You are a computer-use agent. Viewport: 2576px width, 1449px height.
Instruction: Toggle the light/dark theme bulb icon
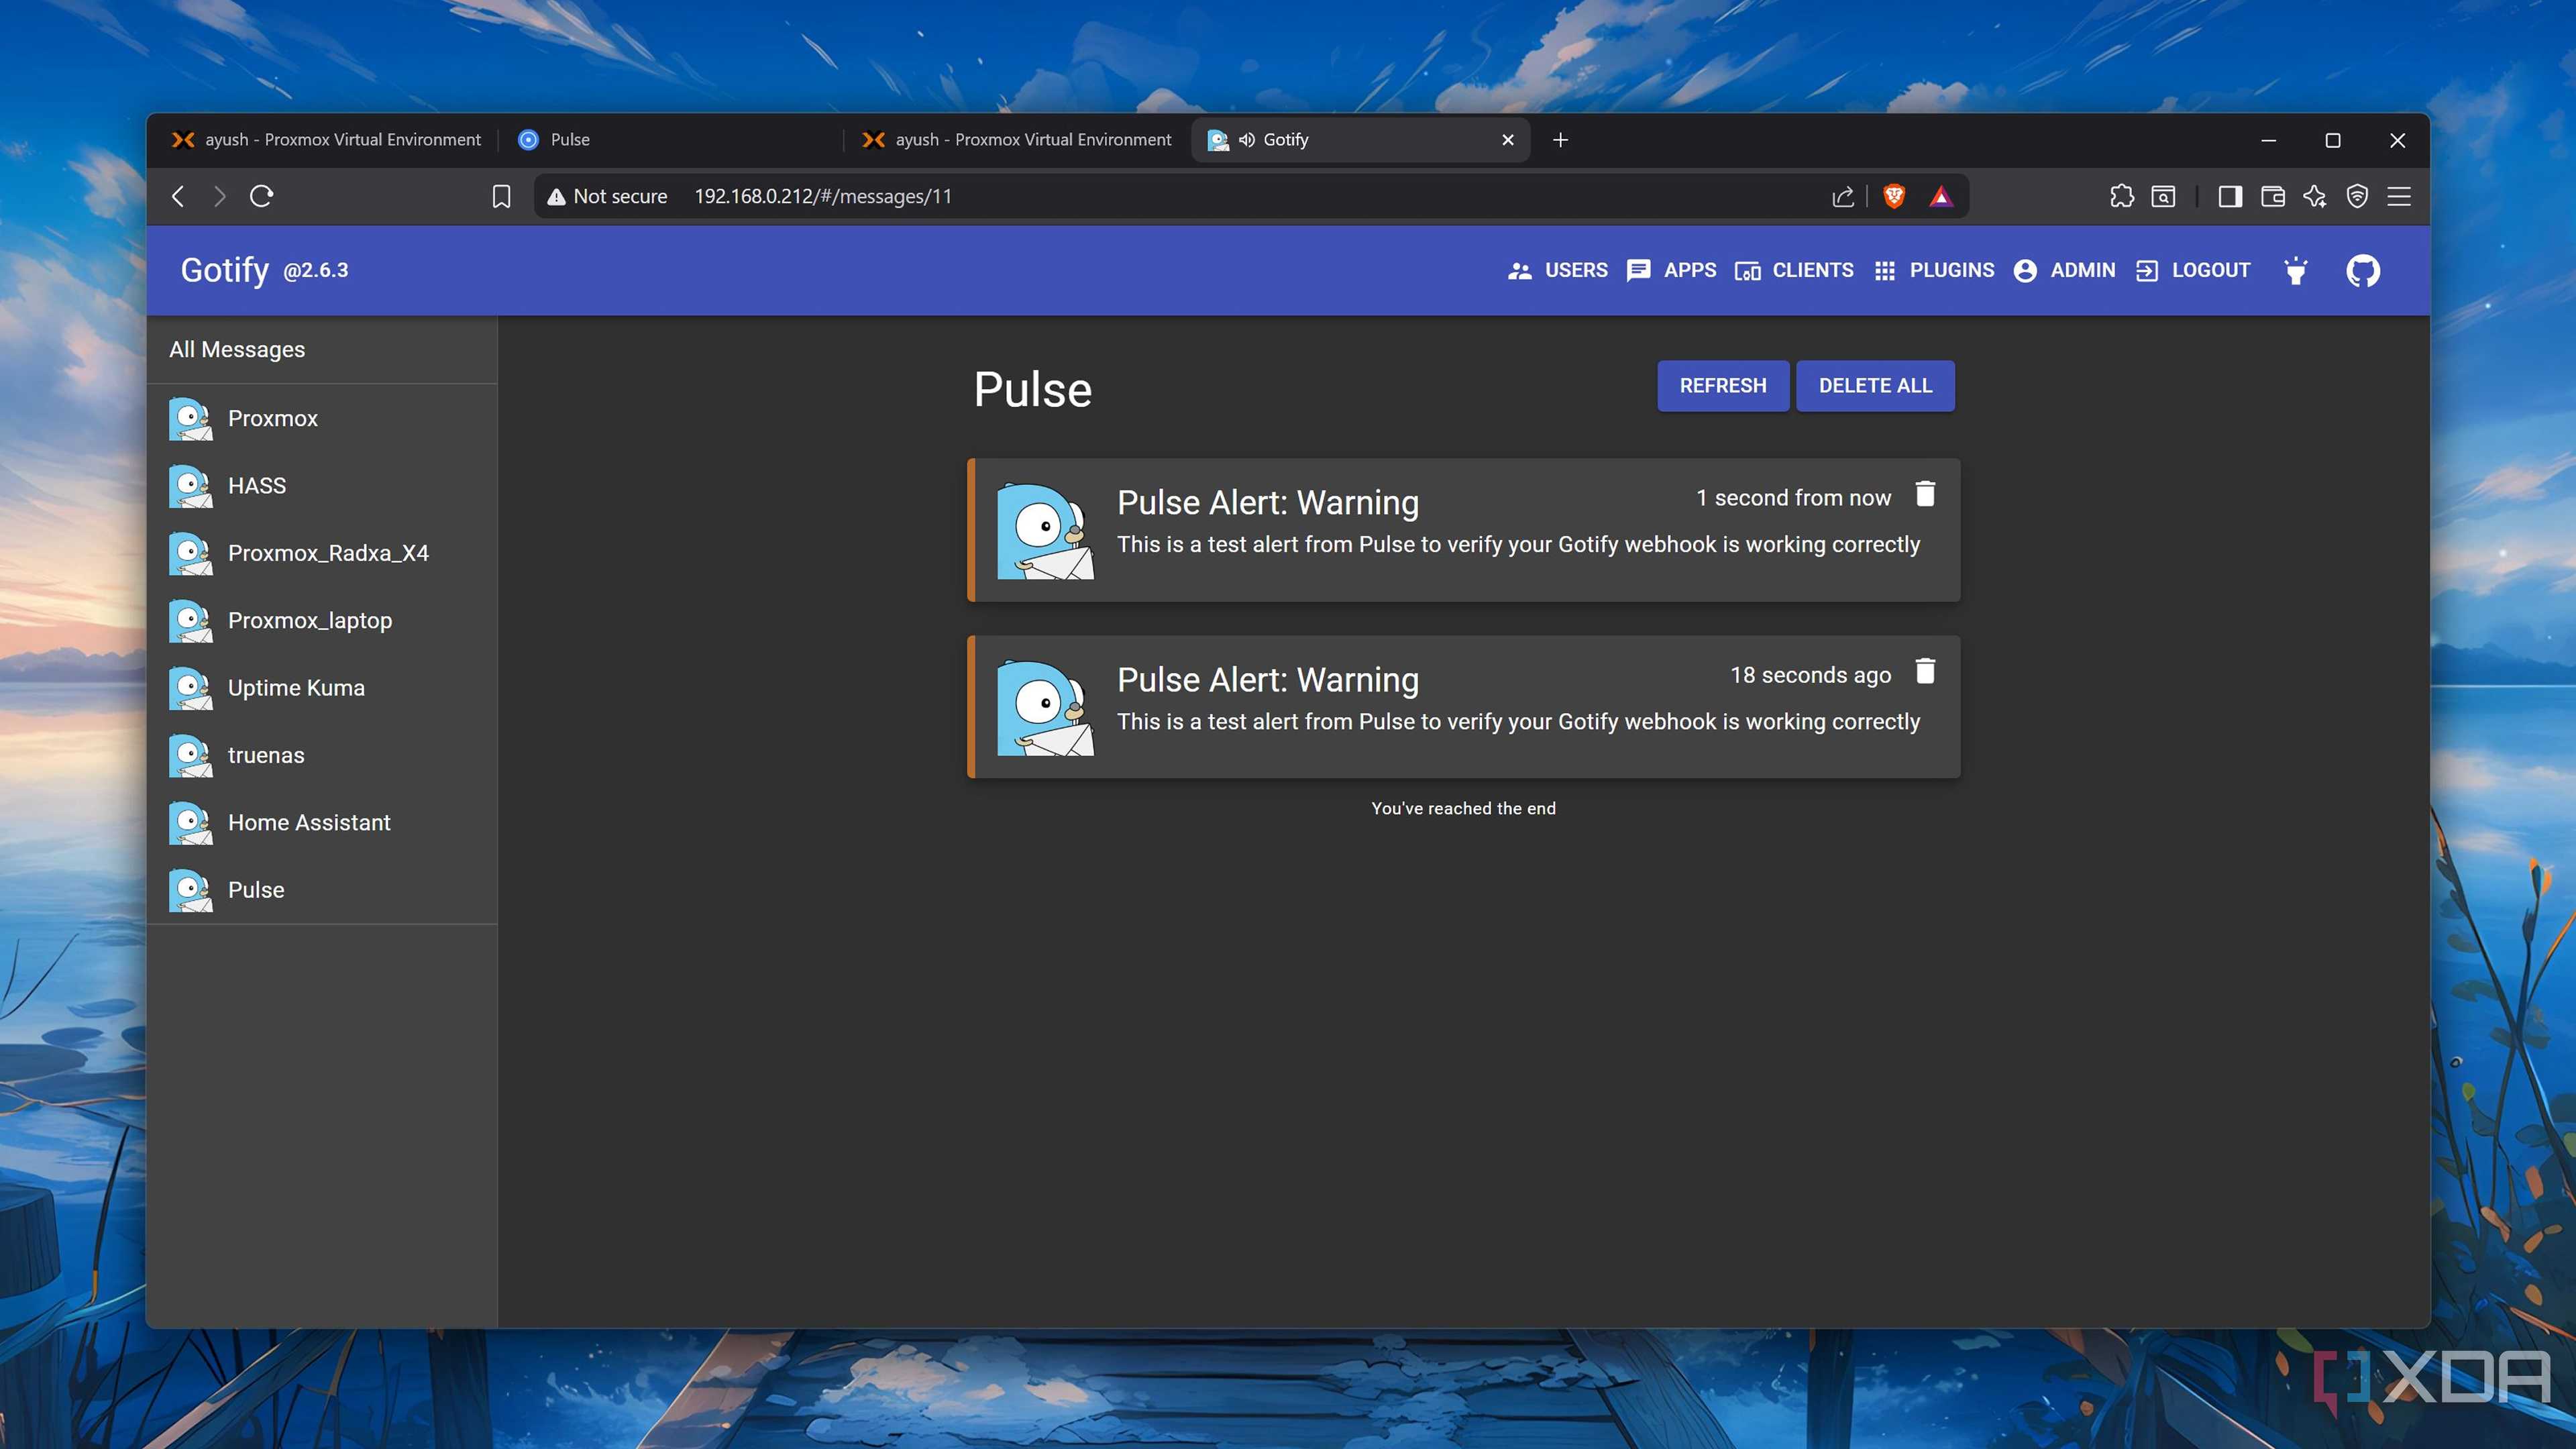click(2296, 270)
